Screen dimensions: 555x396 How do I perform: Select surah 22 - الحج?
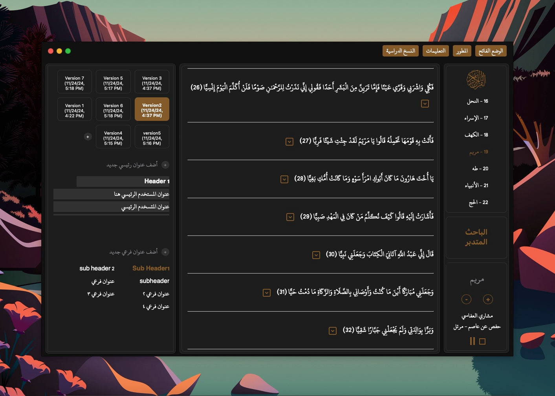[478, 203]
